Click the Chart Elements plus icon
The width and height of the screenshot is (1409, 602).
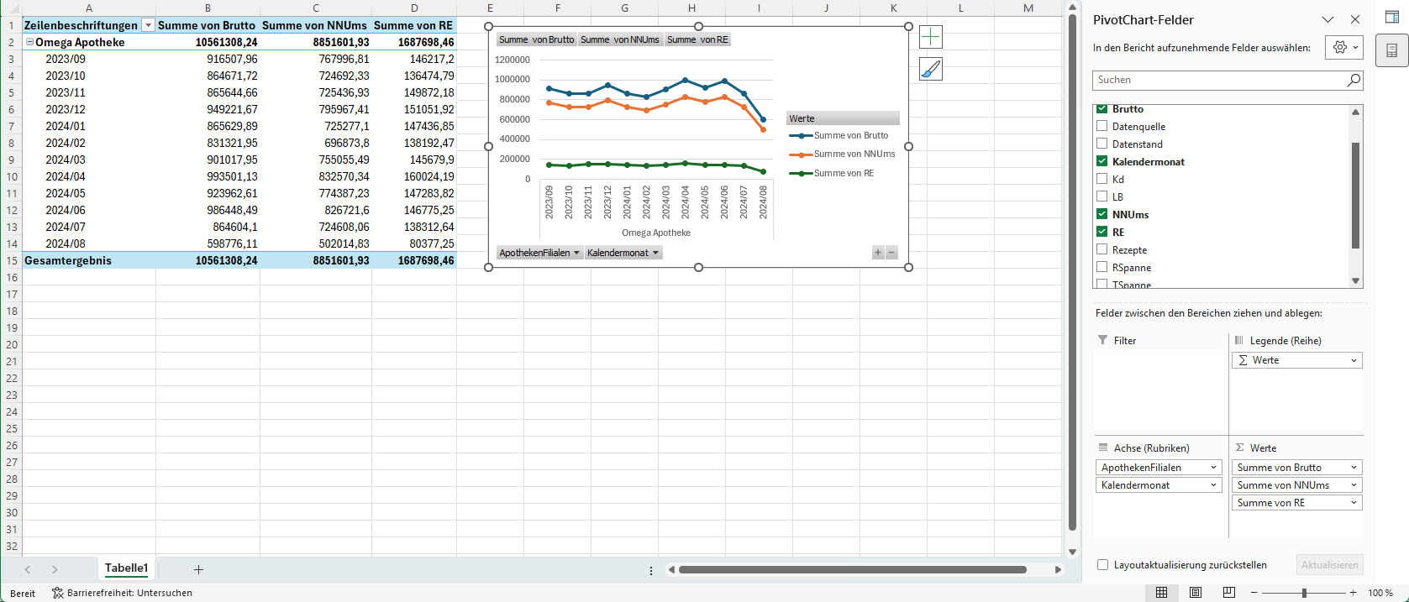(x=931, y=37)
